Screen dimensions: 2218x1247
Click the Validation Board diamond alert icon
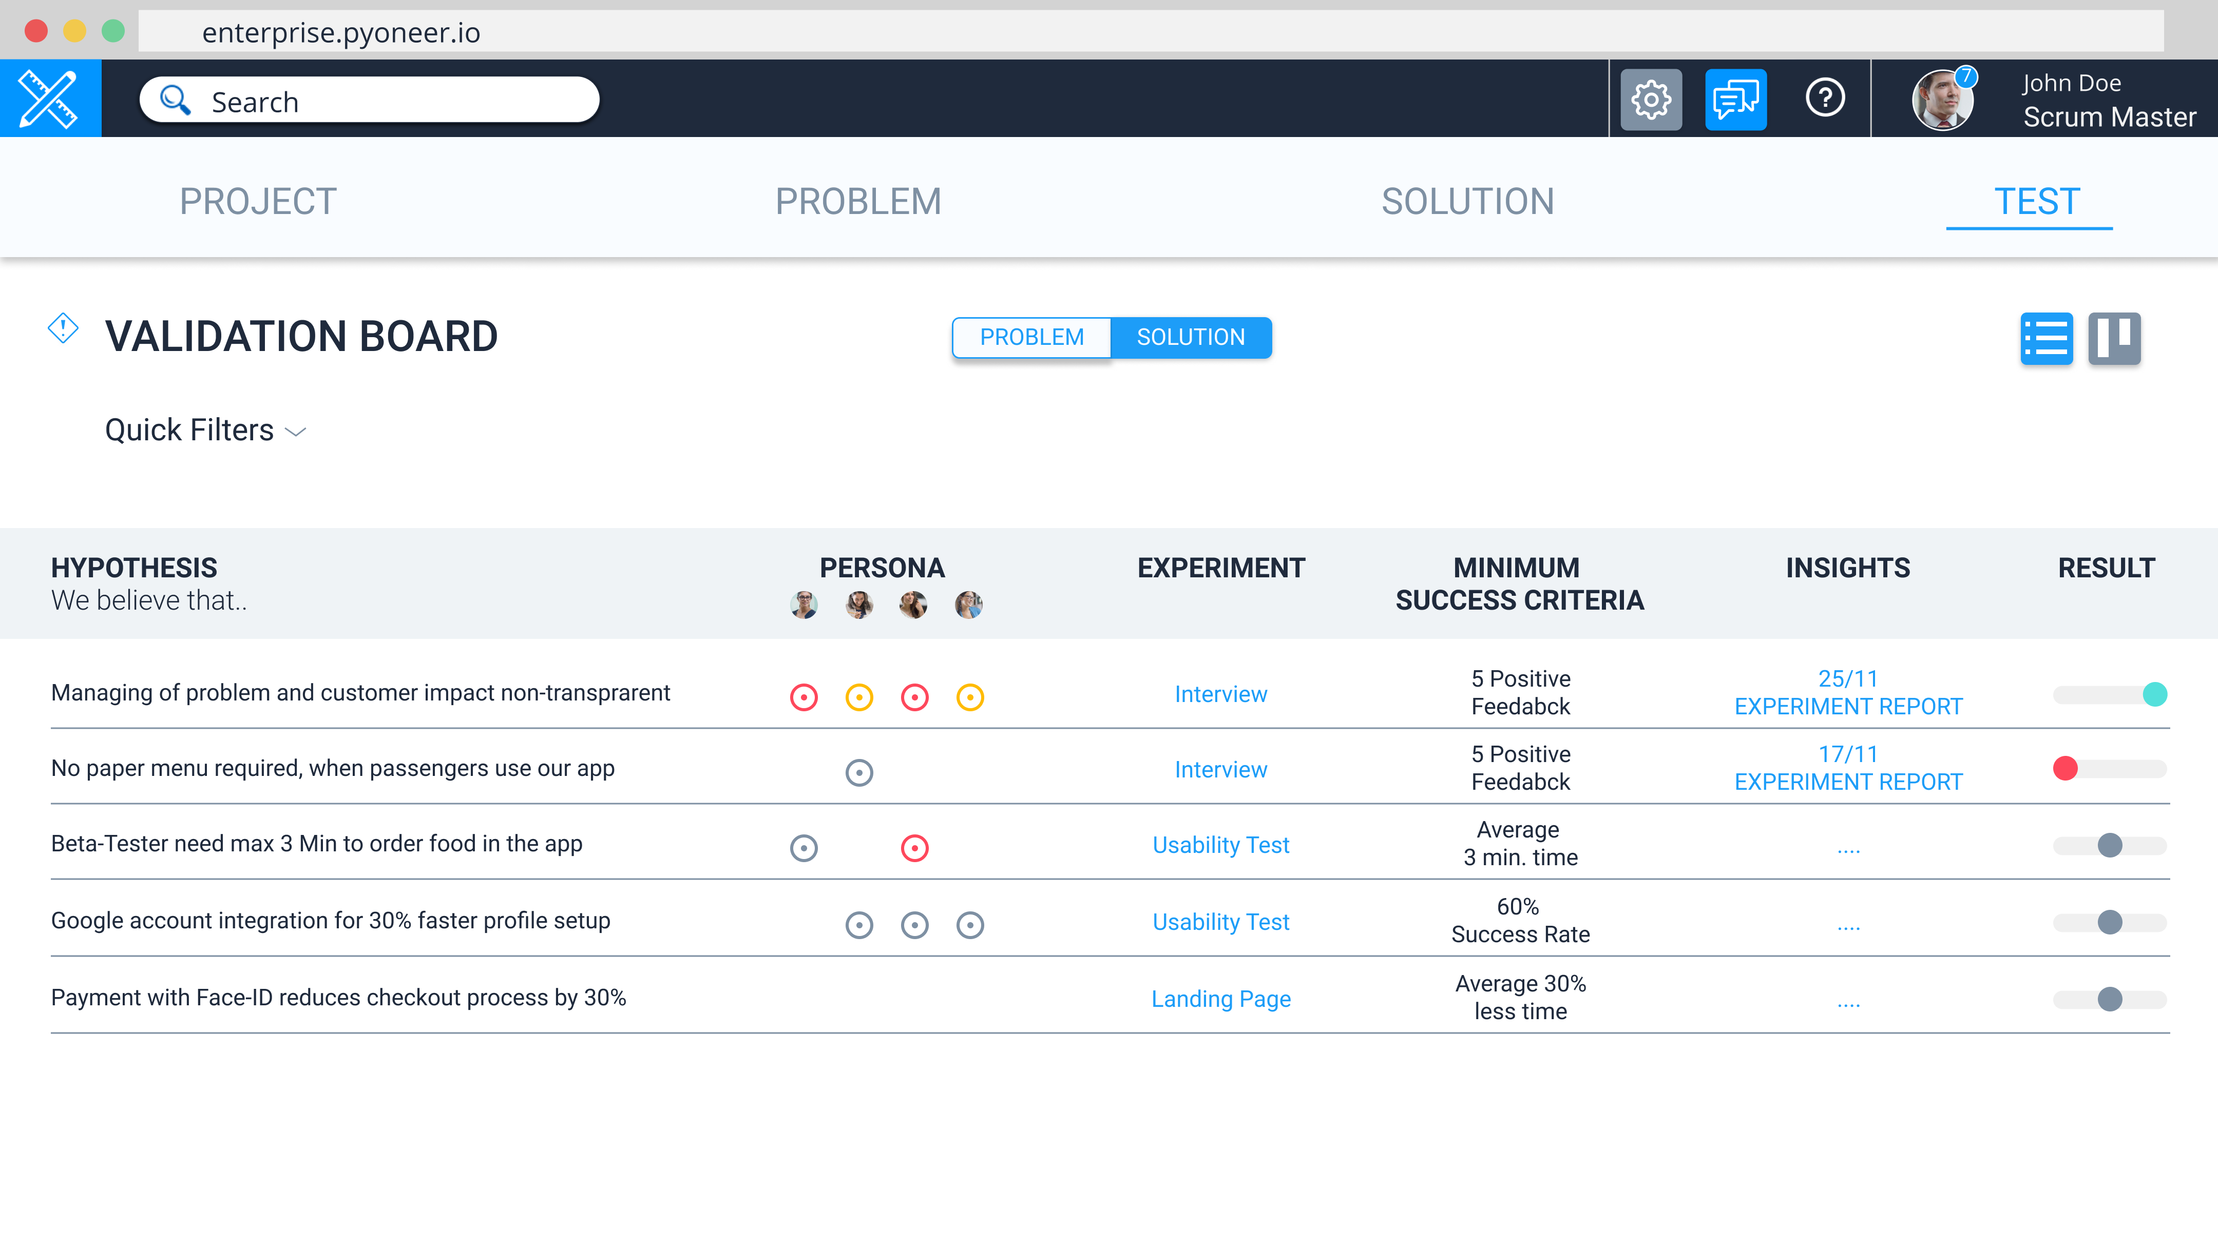63,328
